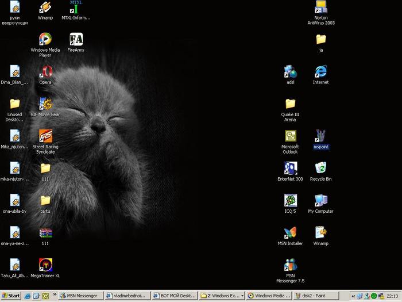Click the 22:13 taskbar clock
The image size is (402, 302).
(x=392, y=296)
